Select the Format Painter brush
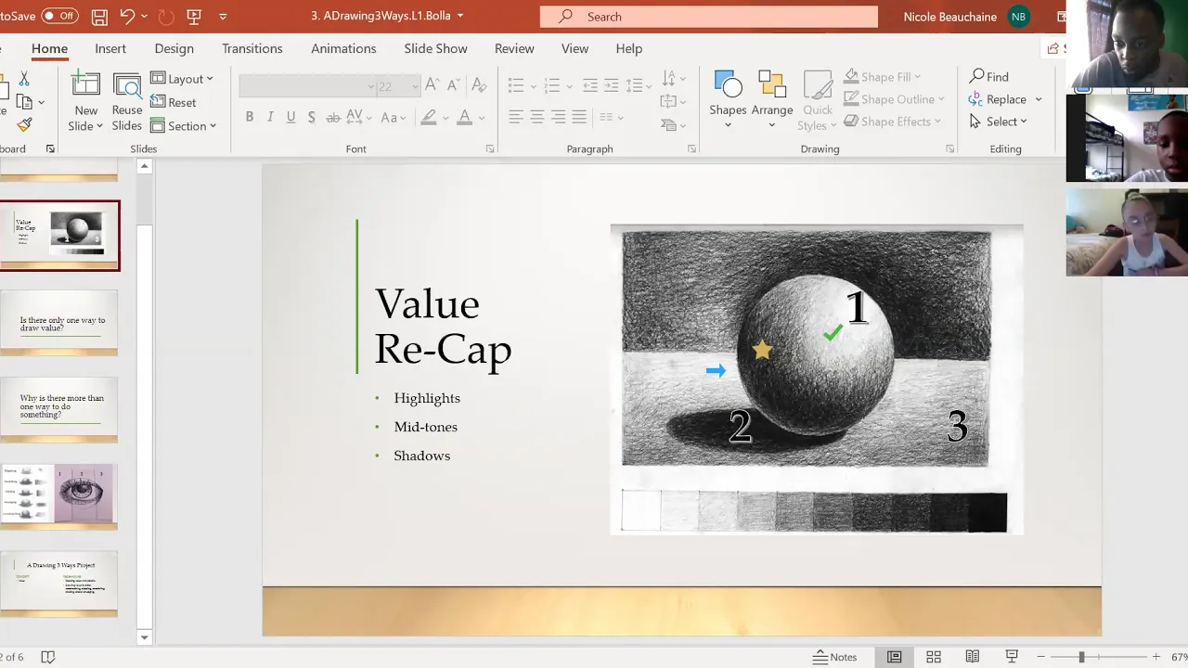Screen dimensions: 1188x668 (x=25, y=124)
